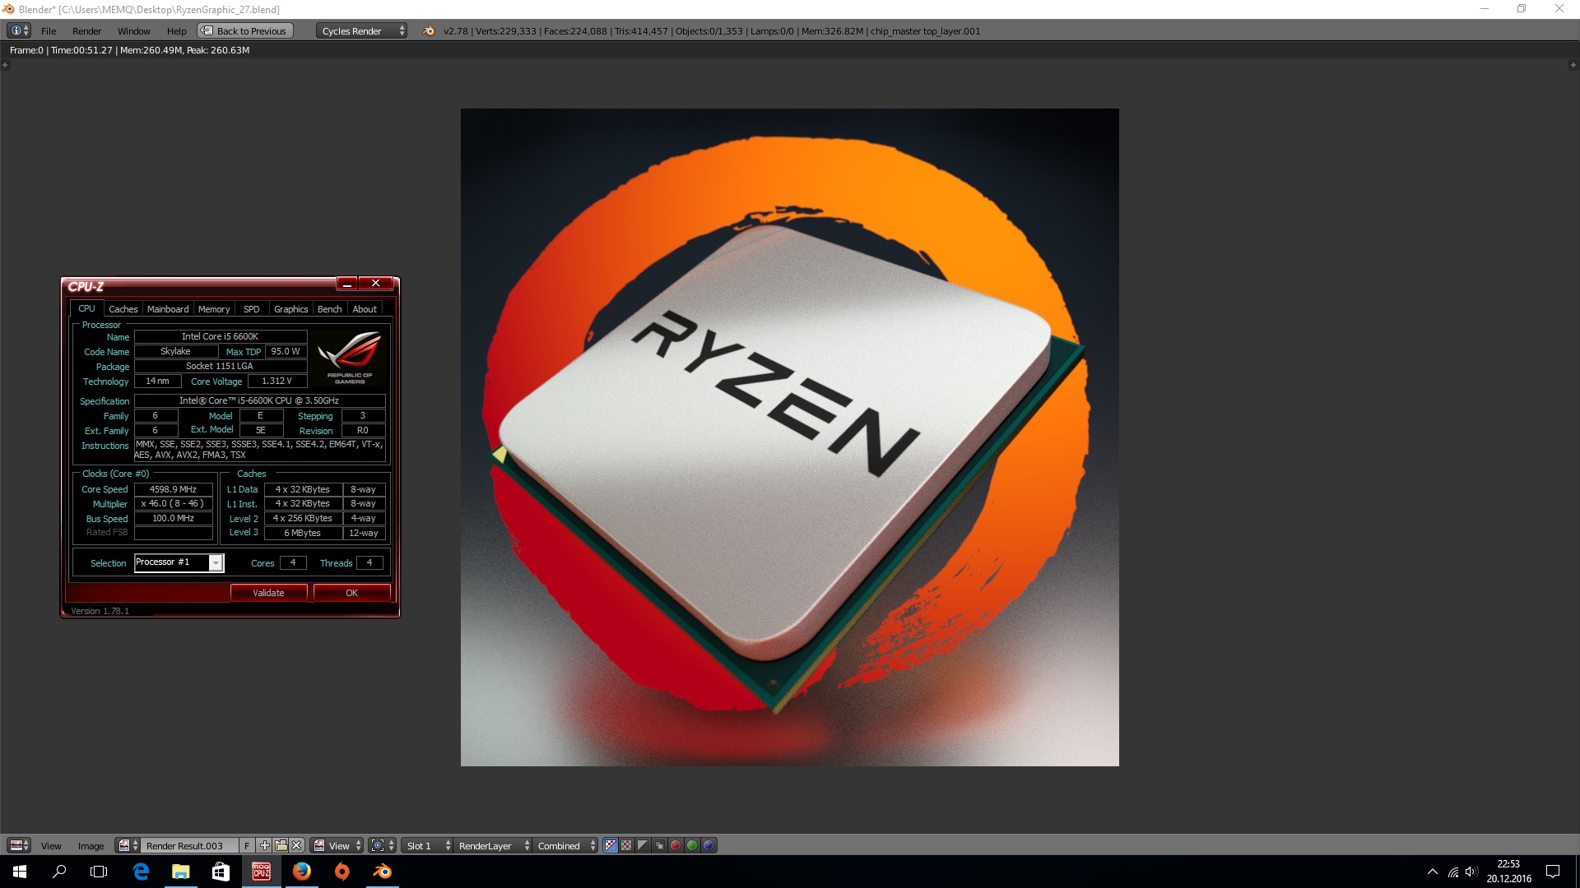The height and width of the screenshot is (888, 1580).
Task: Switch to Blender taskbar icon
Action: [x=383, y=872]
